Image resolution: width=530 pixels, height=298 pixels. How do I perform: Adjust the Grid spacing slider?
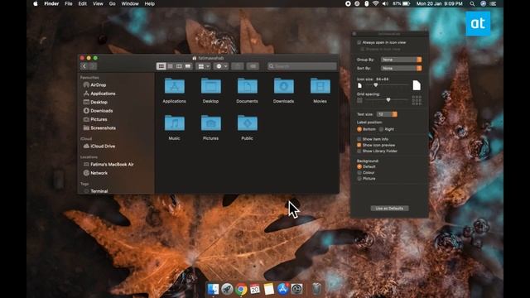[x=388, y=100]
